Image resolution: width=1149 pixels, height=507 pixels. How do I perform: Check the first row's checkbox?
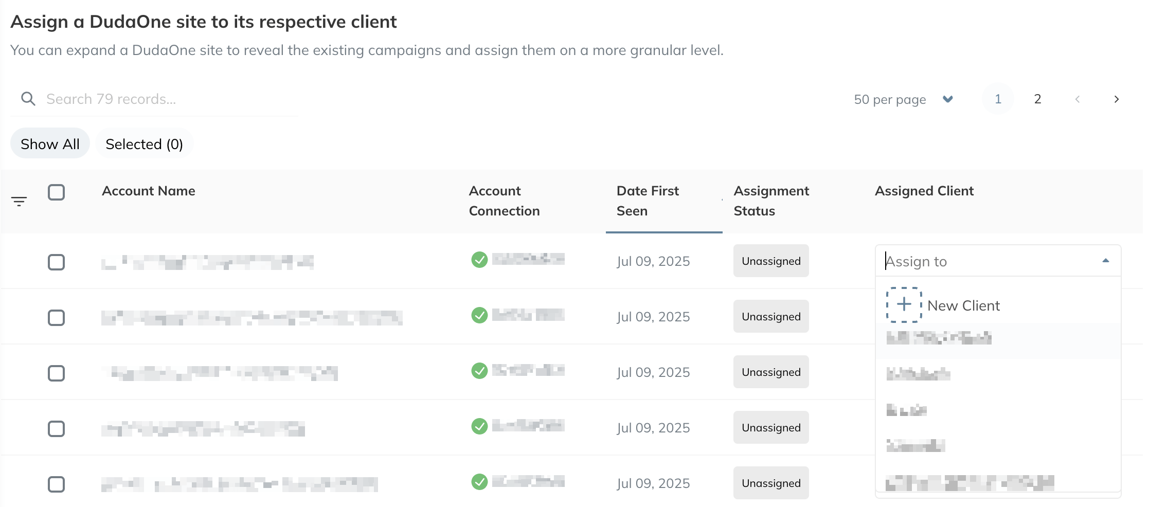pyautogui.click(x=56, y=262)
